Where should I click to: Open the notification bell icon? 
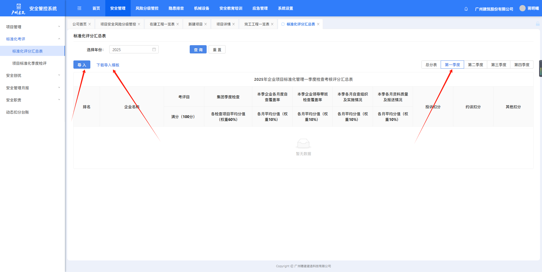click(x=466, y=9)
